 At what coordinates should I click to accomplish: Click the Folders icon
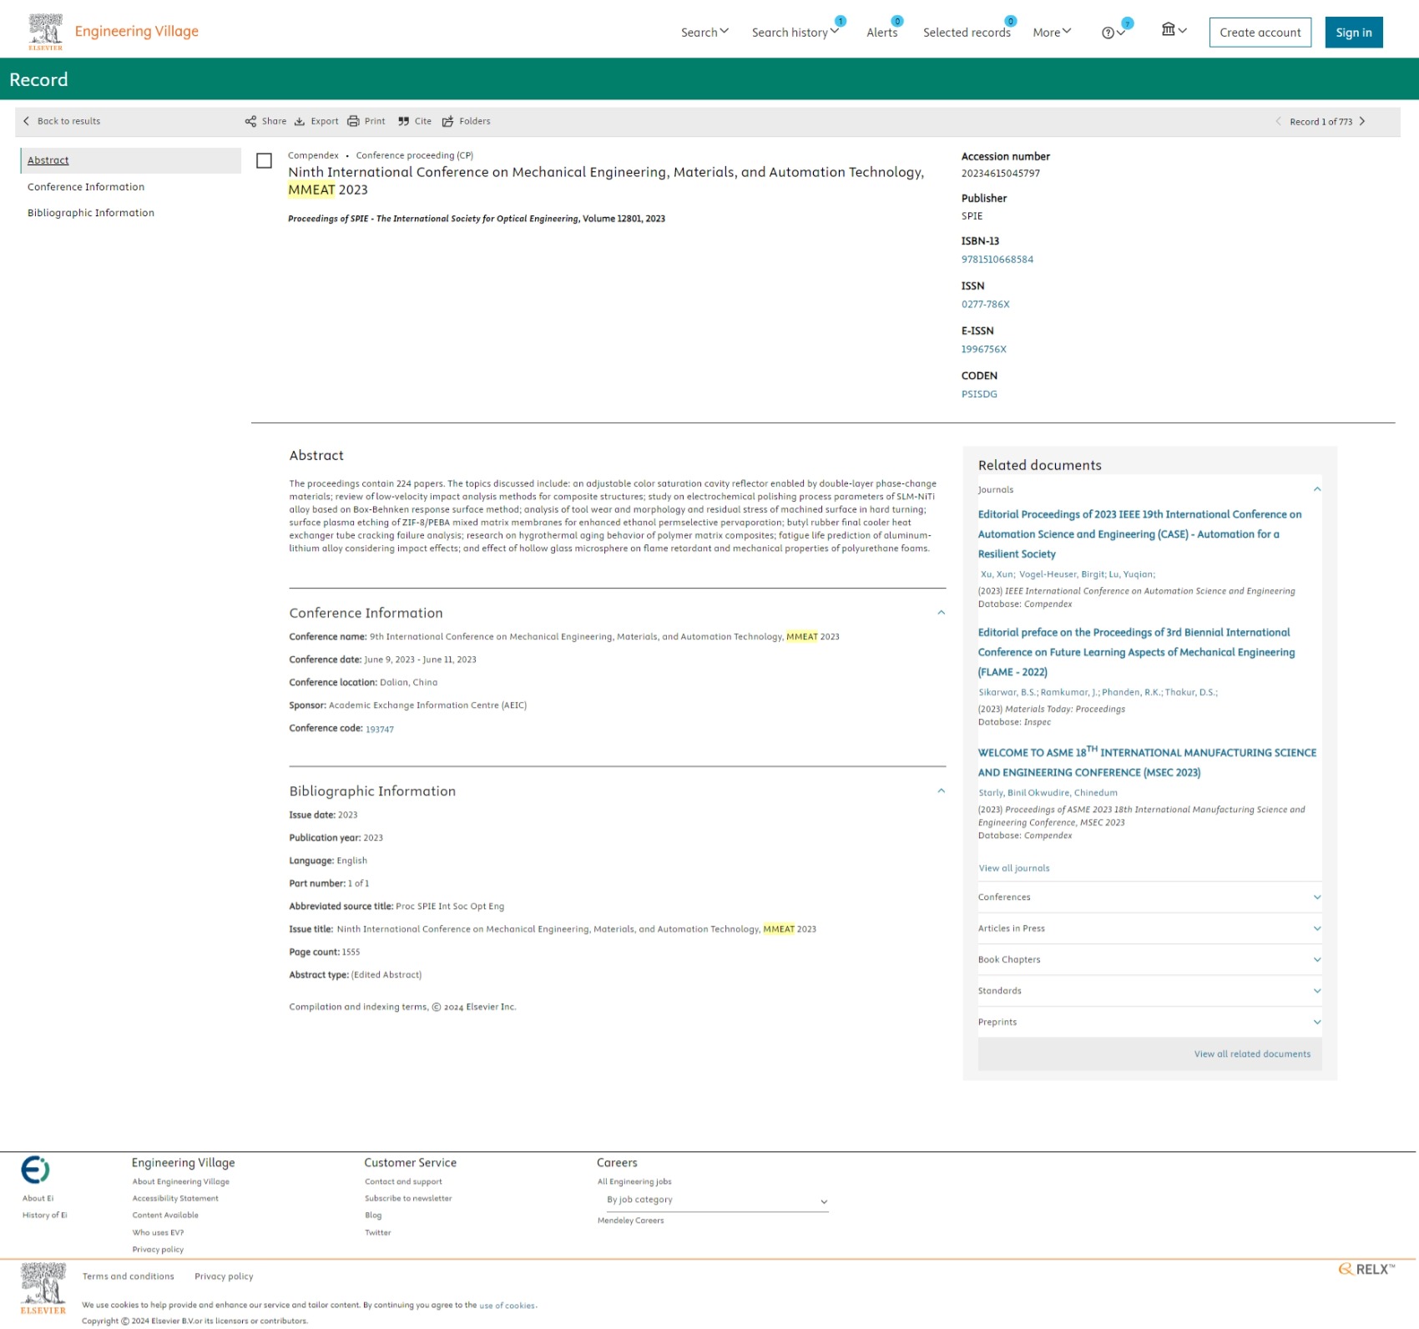pos(448,122)
